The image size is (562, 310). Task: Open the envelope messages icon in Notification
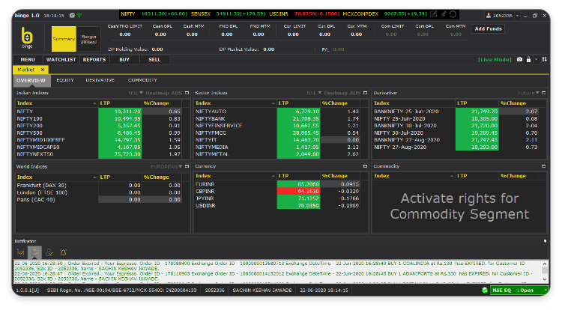coord(21,252)
